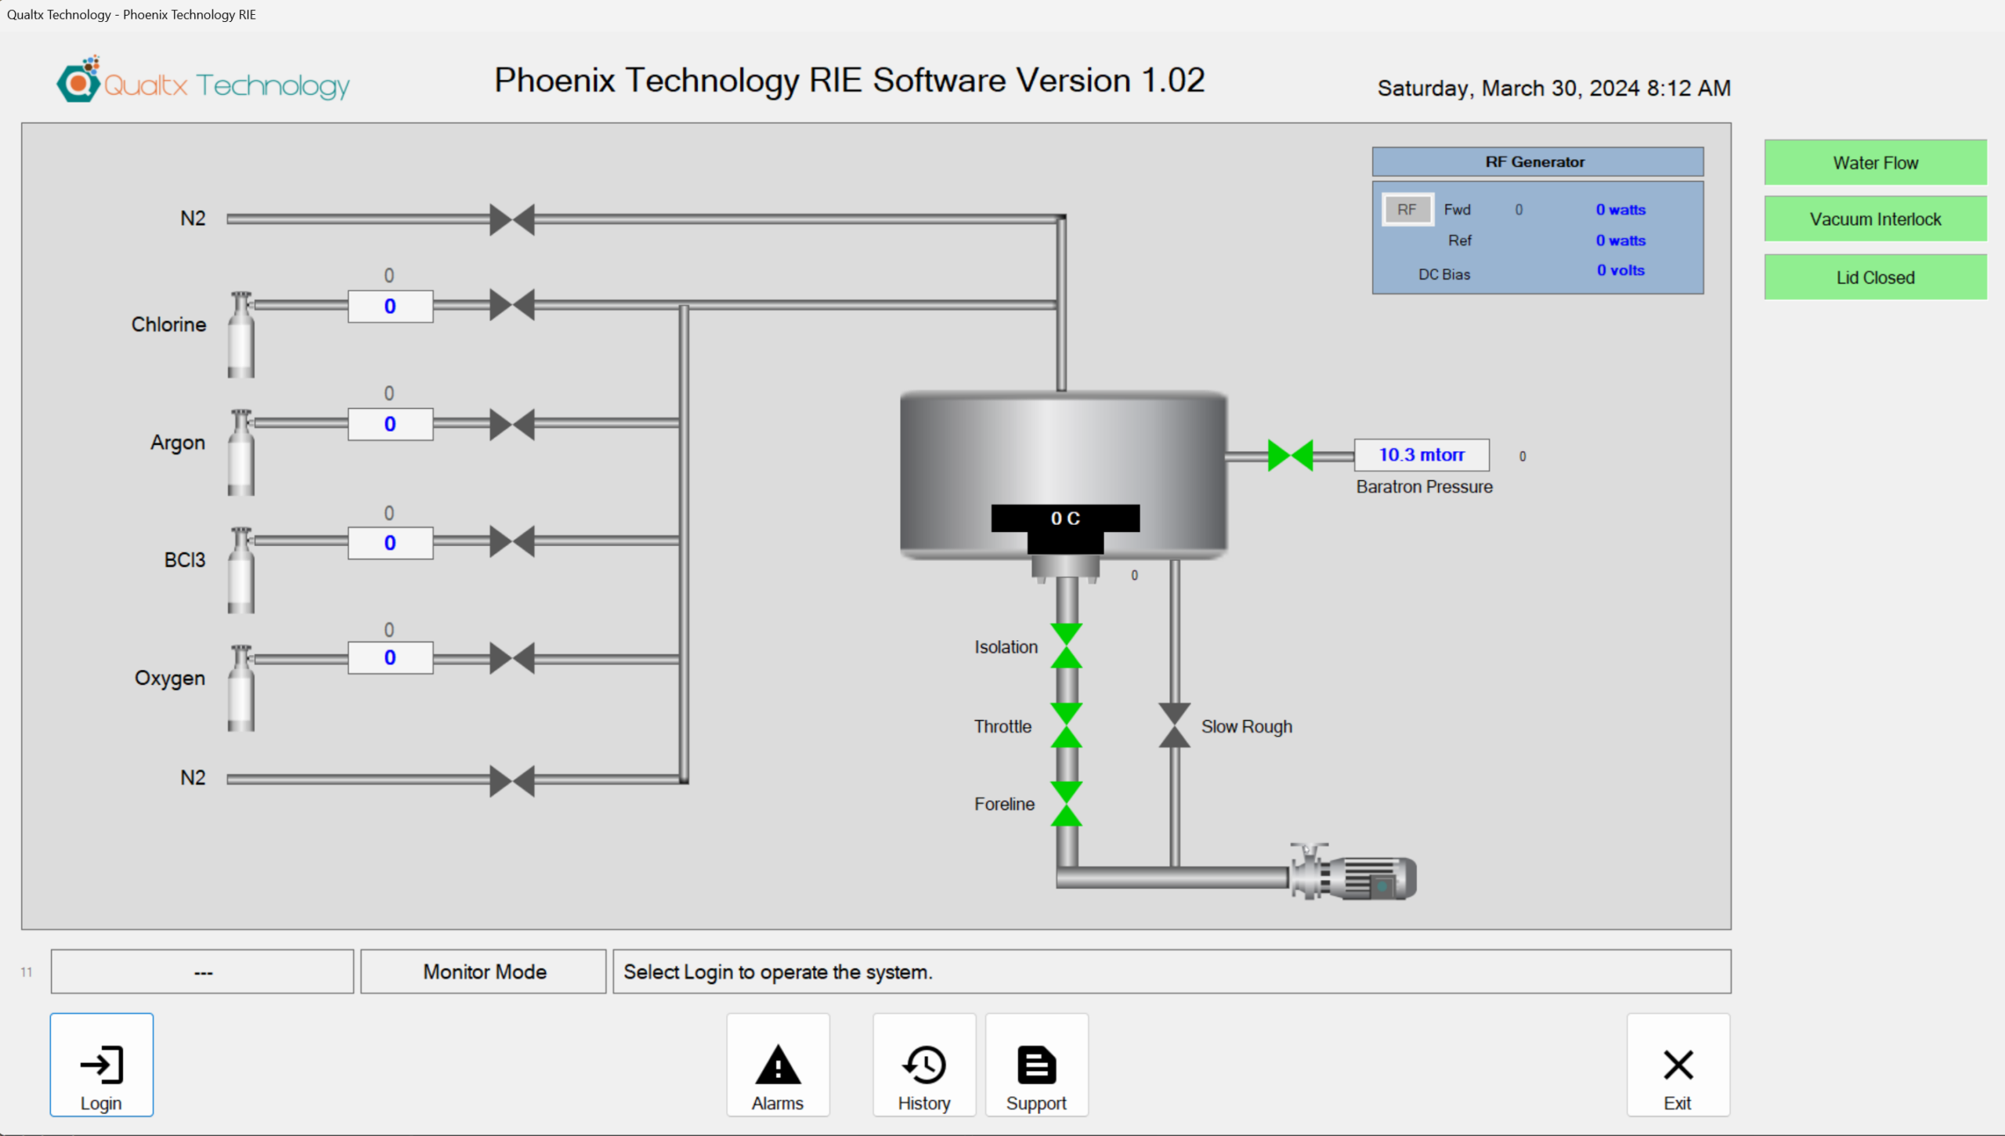Toggle the gray Slow Rough valve
The height and width of the screenshot is (1136, 2005).
[1175, 725]
